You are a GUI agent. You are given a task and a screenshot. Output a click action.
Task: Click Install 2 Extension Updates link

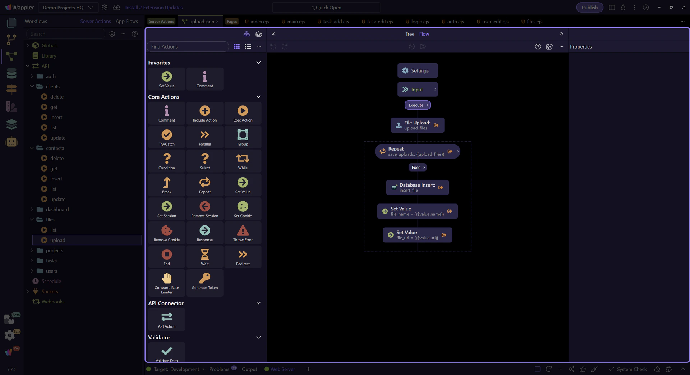154,7
